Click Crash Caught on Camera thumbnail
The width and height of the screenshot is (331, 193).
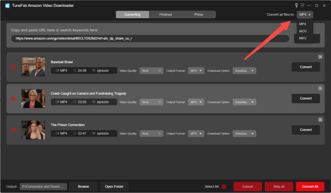tap(33, 98)
